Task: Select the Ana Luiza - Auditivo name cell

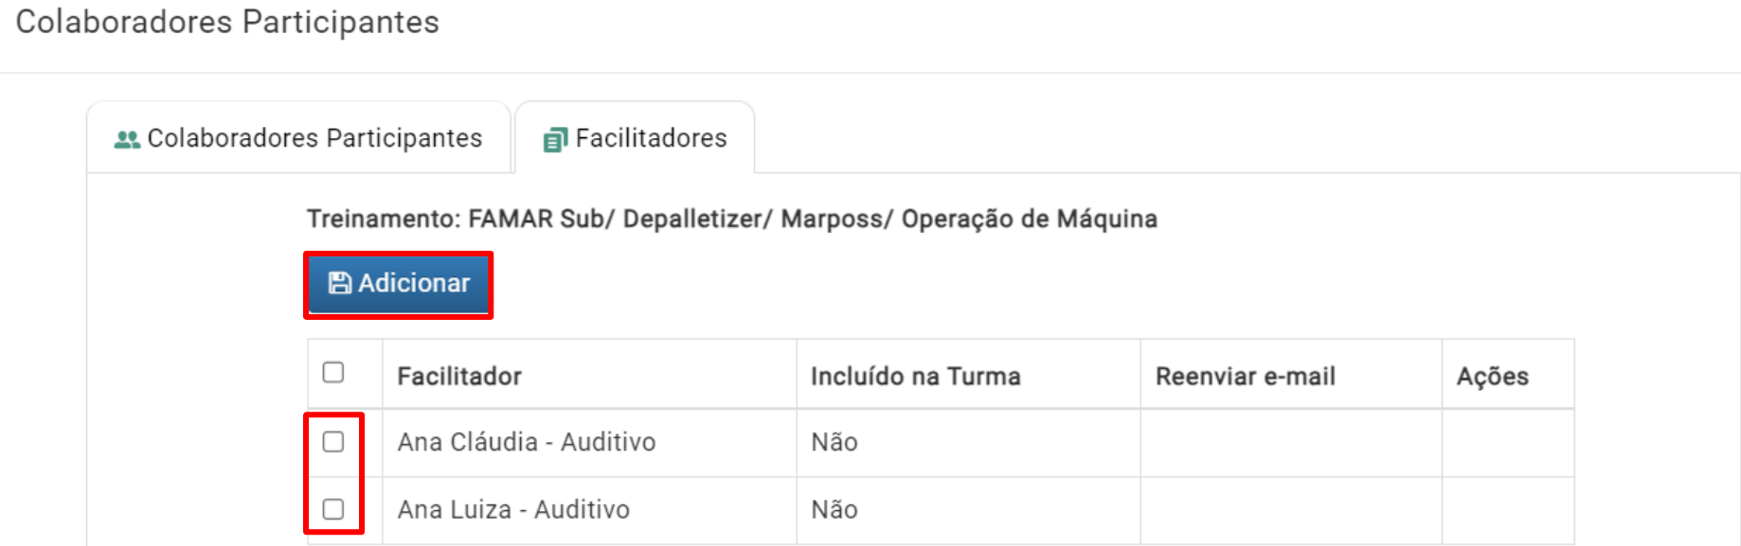Action: (589, 510)
